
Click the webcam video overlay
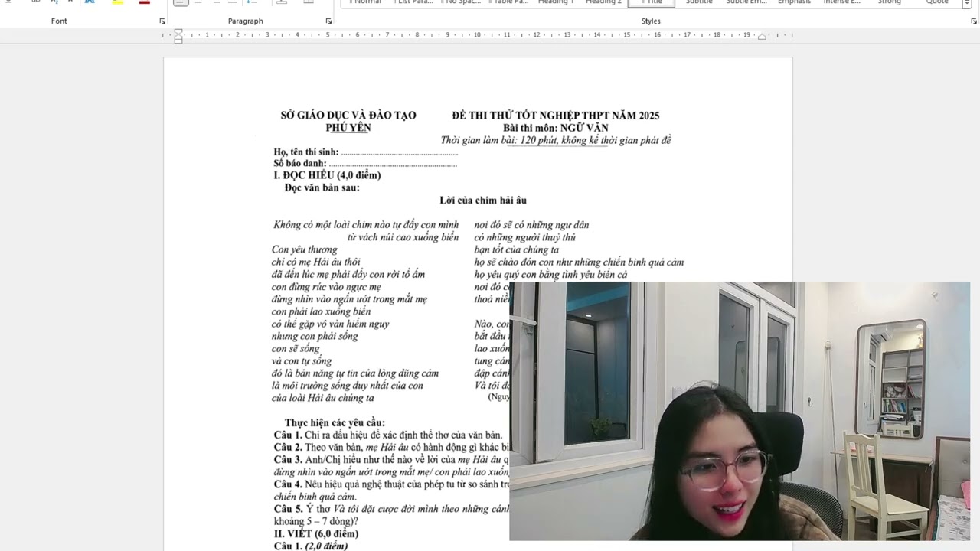pos(740,411)
